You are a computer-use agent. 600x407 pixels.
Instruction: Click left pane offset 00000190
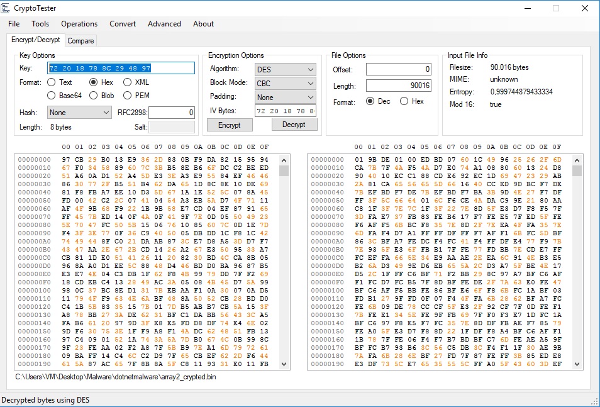click(34, 364)
